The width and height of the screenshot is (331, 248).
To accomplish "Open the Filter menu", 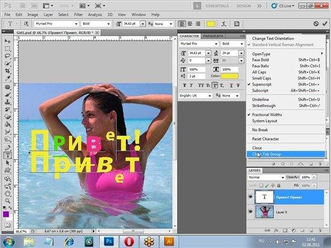I will point(78,14).
